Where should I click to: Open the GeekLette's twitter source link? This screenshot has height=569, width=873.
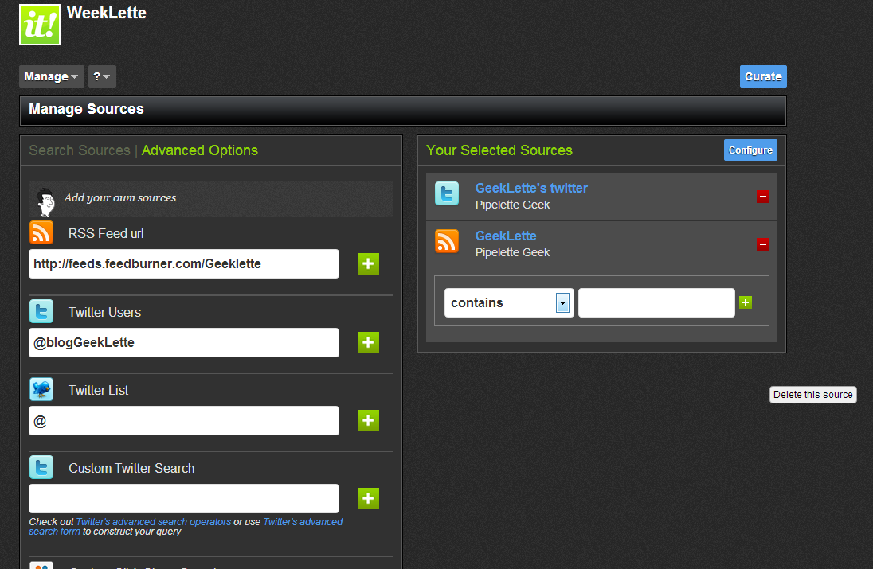(x=531, y=188)
